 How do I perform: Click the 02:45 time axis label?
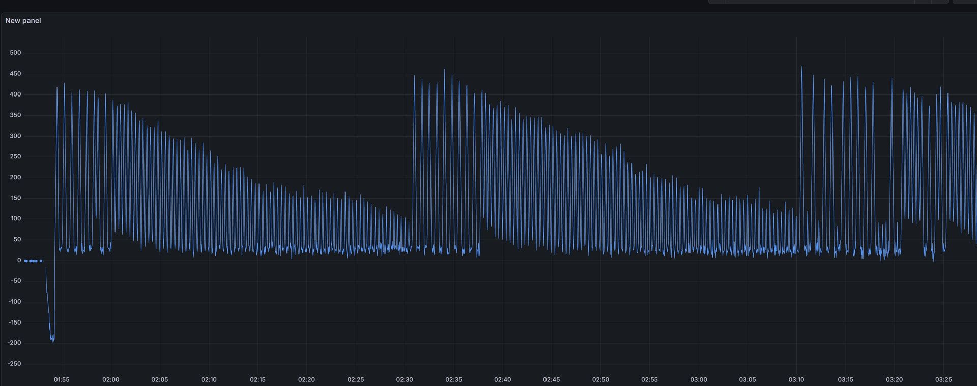point(551,380)
